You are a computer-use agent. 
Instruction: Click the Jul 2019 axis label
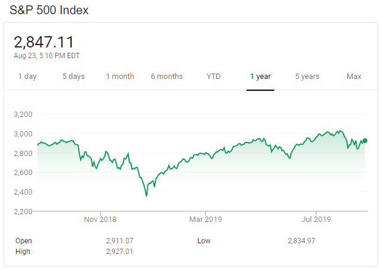point(316,220)
